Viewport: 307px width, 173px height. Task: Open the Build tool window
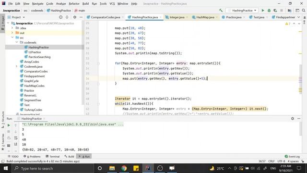pyautogui.click(x=69, y=156)
